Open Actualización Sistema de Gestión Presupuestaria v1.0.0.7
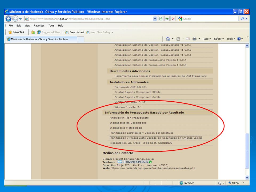This screenshot has height=192, width=256. [x=153, y=45]
